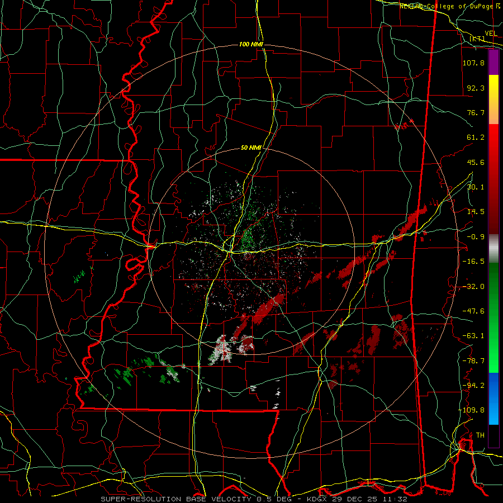Click the 107.8 legend value
This screenshot has width=503, height=503.
[x=473, y=63]
